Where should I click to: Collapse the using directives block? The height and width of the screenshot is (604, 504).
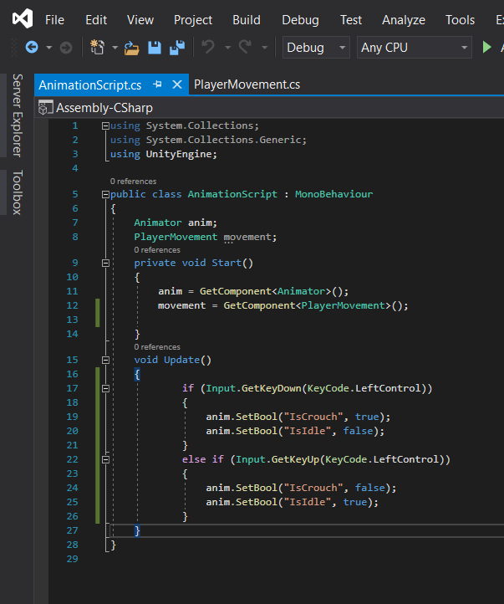(x=105, y=126)
